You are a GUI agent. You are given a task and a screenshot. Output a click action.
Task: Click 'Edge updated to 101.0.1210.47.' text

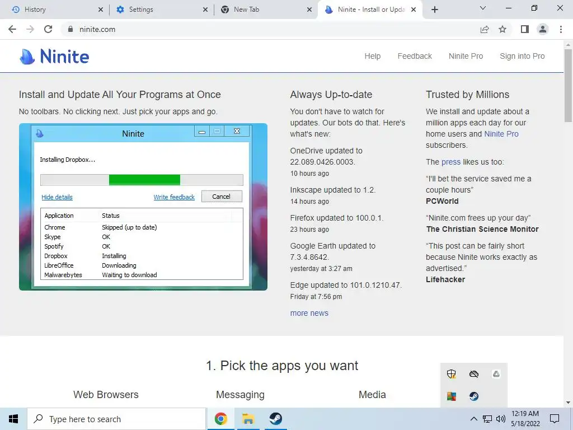(346, 285)
